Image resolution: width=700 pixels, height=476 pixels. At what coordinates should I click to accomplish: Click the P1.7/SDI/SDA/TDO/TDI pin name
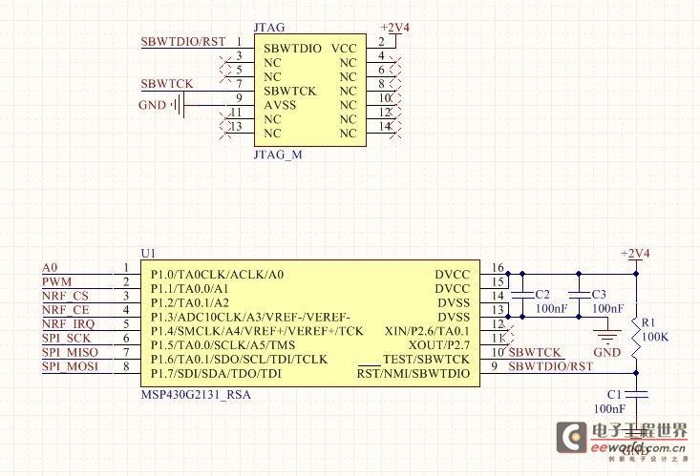click(216, 373)
